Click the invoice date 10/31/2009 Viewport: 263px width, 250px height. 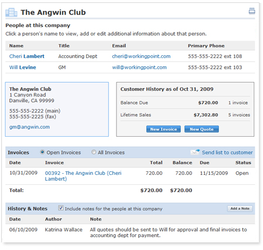coord(23,173)
